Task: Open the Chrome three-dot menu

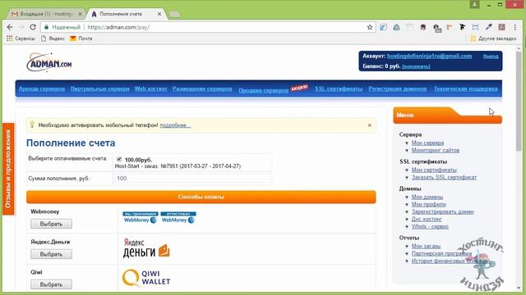Action: pos(515,27)
